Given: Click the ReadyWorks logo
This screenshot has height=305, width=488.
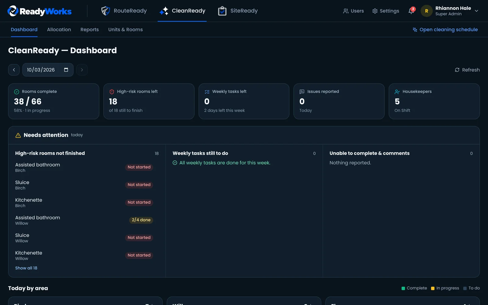Looking at the screenshot, I should (40, 11).
